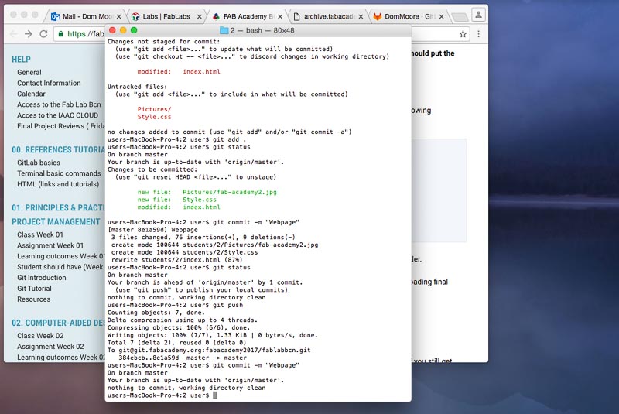Click folder icon in terminal title bar
Image resolution: width=619 pixels, height=414 pixels.
[x=224, y=30]
